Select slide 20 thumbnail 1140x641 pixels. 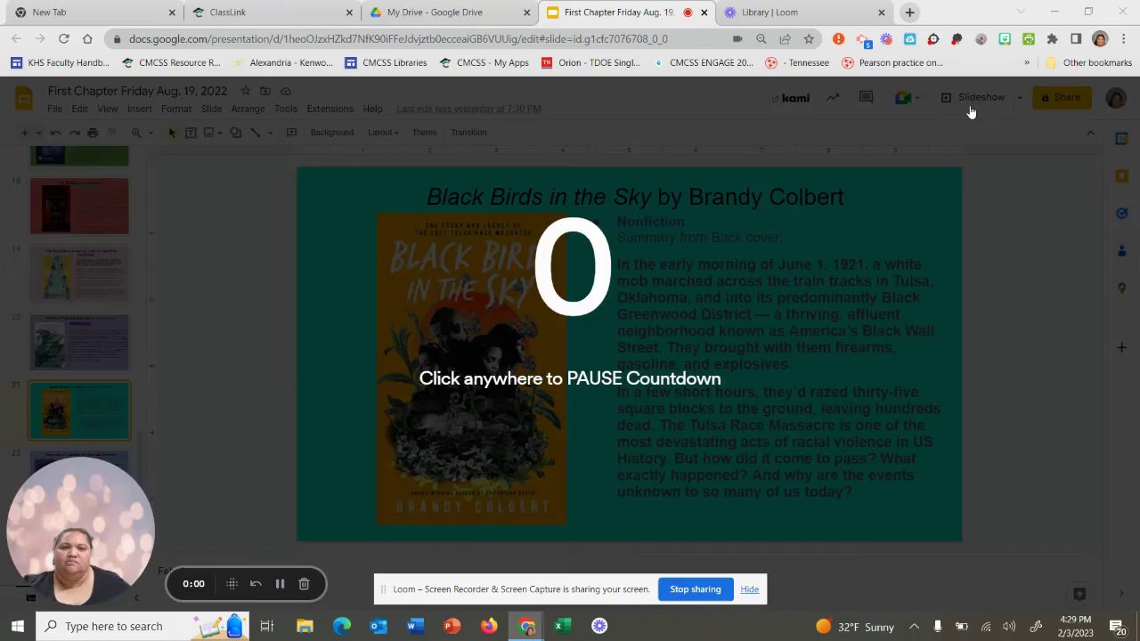tap(79, 342)
